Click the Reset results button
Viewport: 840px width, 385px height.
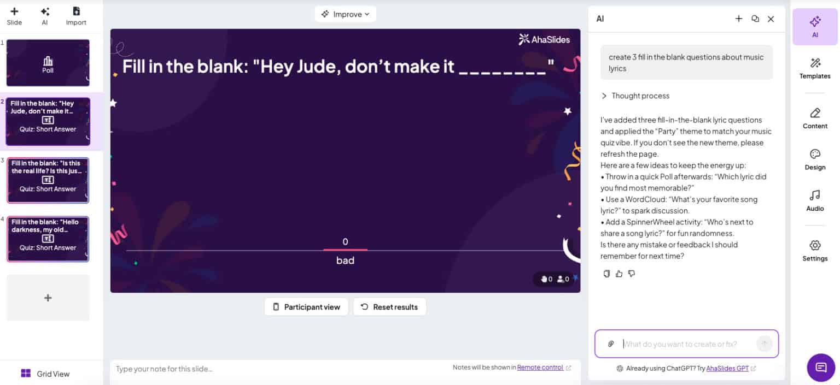(x=389, y=307)
